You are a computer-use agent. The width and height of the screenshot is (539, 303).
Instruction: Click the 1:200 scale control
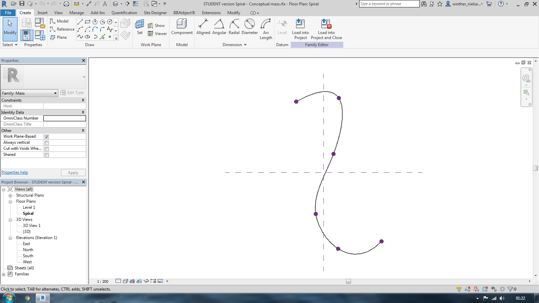(102, 281)
